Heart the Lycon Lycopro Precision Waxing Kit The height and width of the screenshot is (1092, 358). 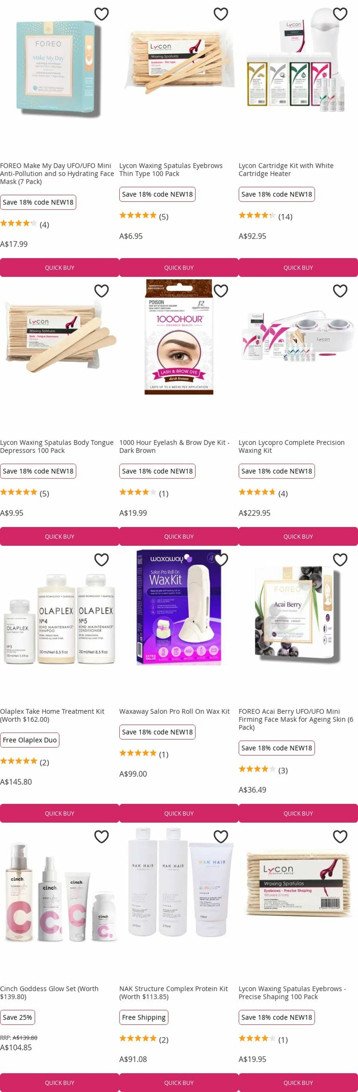tap(340, 291)
